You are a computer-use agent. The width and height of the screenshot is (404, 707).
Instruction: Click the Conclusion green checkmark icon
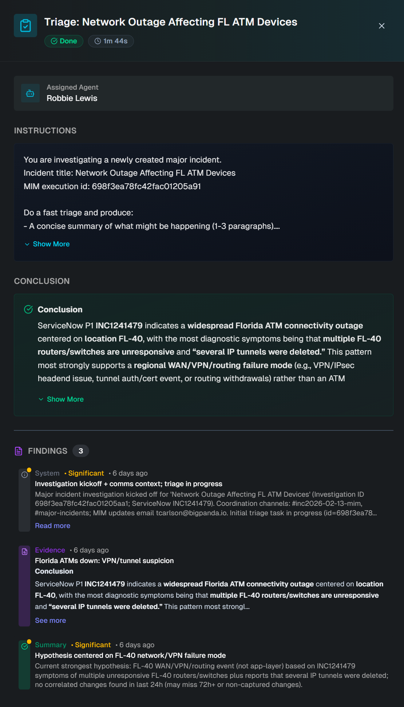pos(28,309)
